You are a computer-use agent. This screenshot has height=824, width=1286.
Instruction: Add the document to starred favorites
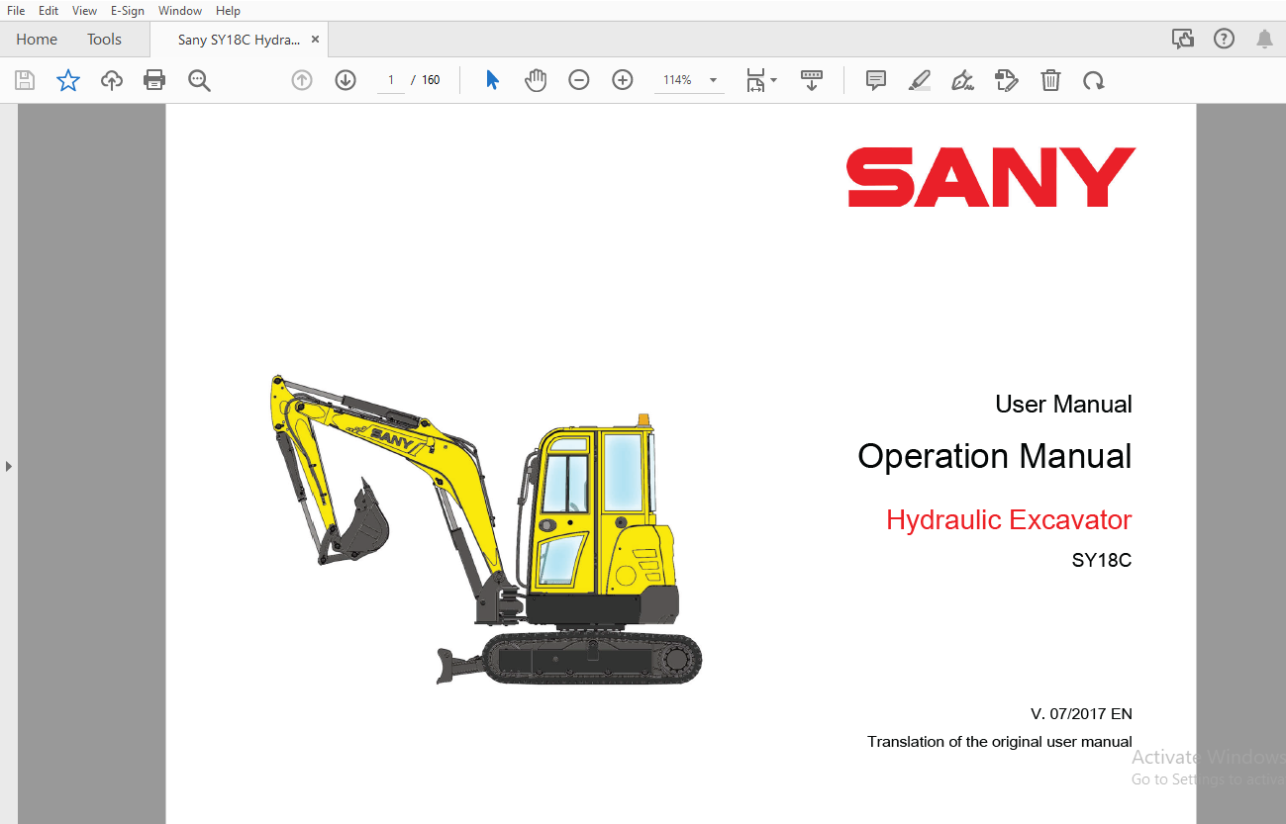click(68, 80)
